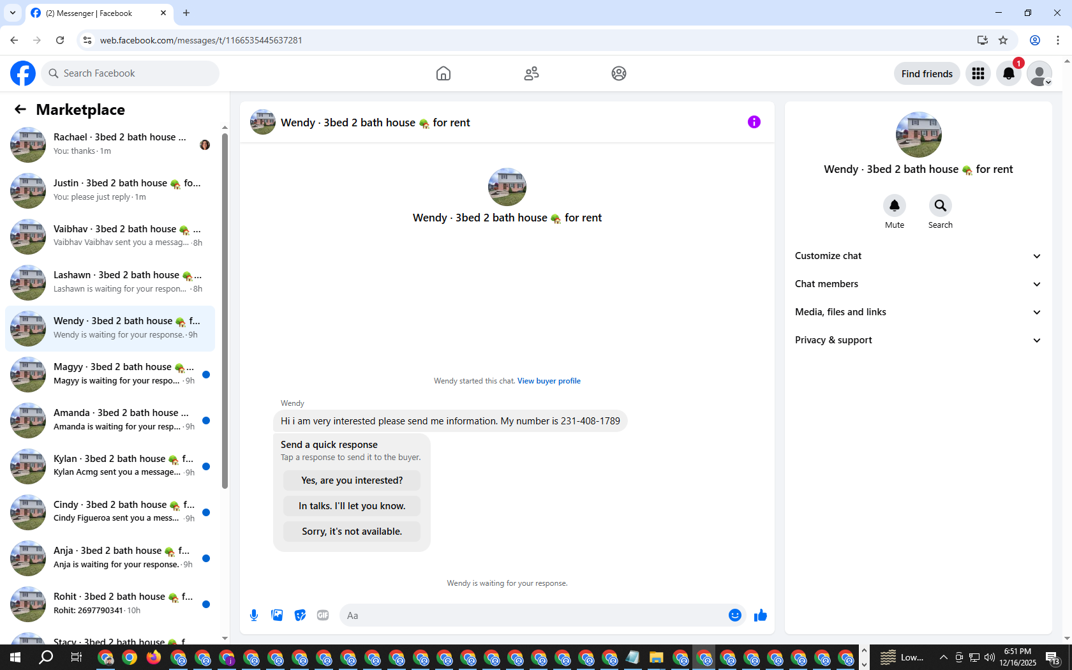The height and width of the screenshot is (670, 1072).
Task: Choose a sticker for the message
Action: 300,615
